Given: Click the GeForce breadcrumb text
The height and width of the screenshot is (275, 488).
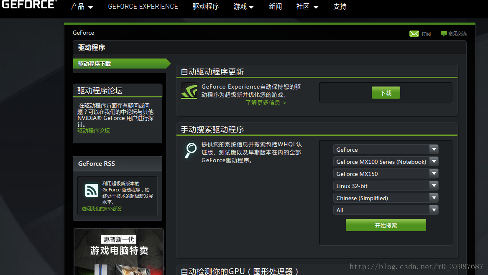Looking at the screenshot, I should (83, 33).
